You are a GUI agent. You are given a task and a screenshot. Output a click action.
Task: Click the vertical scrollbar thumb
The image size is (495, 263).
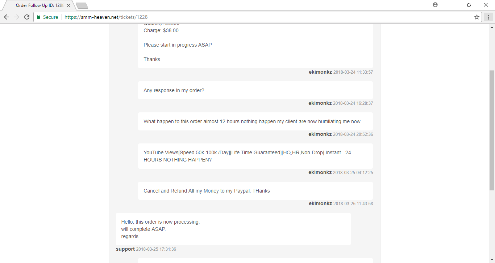[492, 130]
